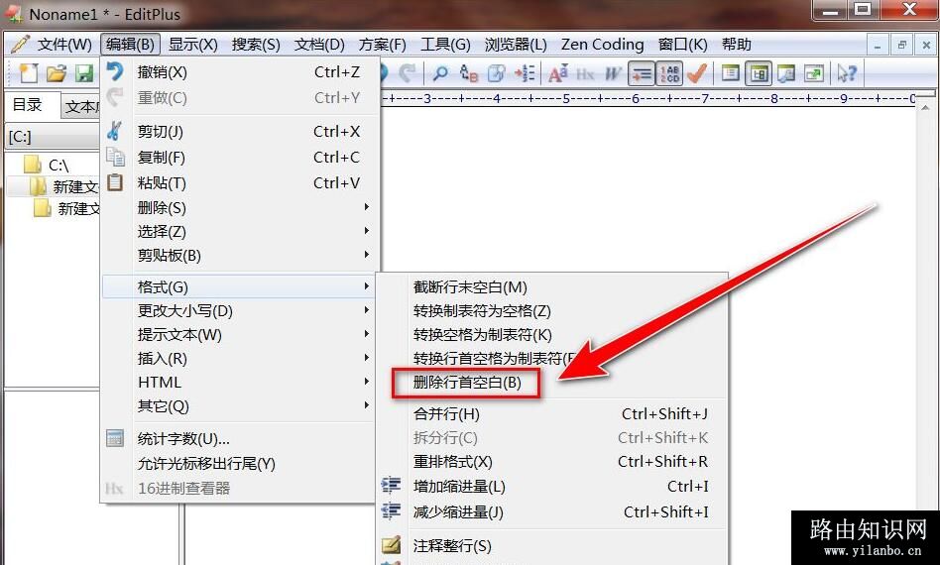Viewport: 940px width, 565px height.
Task: Expand the 插入(R) submenu
Action: click(241, 358)
